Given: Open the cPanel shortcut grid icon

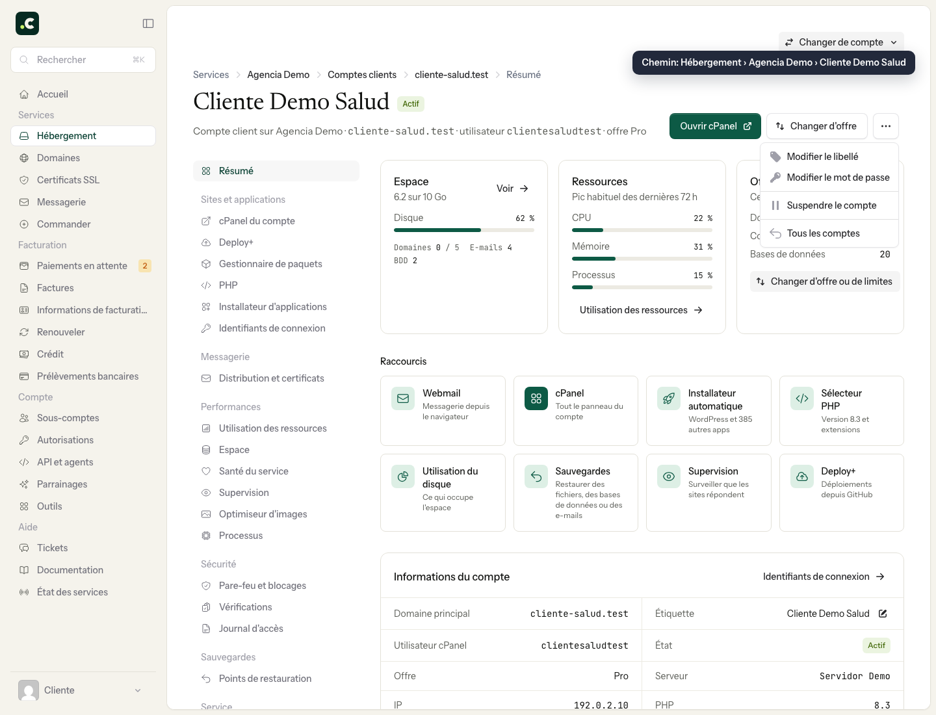Looking at the screenshot, I should click(536, 398).
